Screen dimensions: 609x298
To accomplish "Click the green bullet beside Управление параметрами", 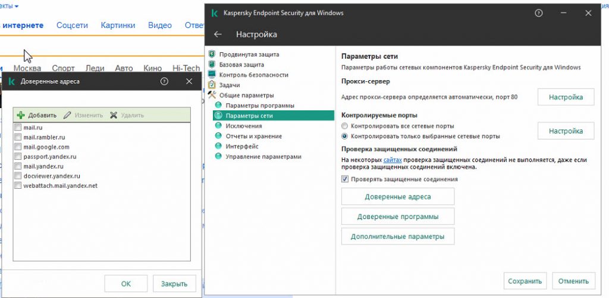I will coord(218,157).
